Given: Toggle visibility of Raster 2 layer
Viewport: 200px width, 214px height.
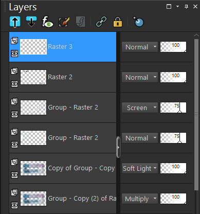Looking at the screenshot, I should (x=14, y=84).
